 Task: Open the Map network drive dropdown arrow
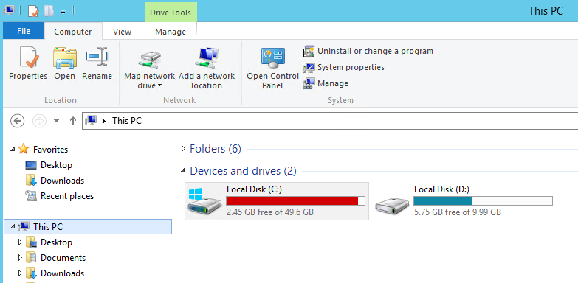point(159,86)
